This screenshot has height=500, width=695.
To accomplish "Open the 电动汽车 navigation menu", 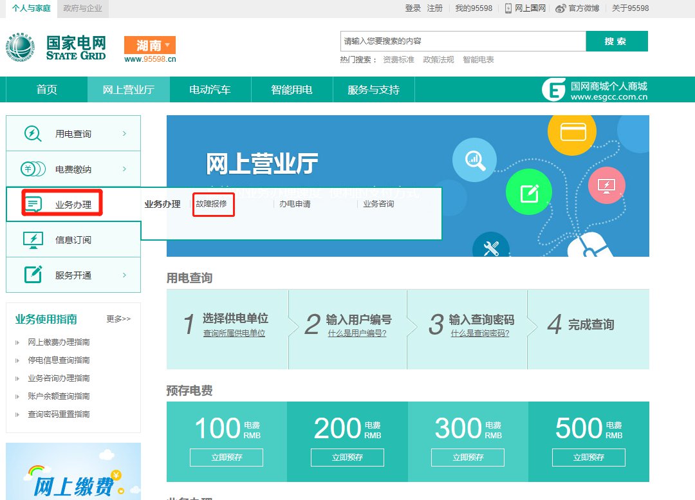I will [x=210, y=89].
